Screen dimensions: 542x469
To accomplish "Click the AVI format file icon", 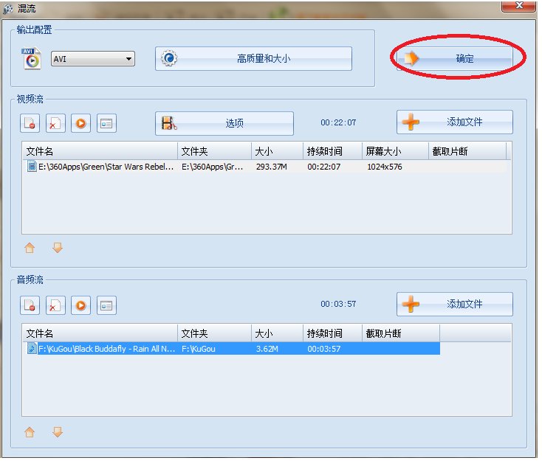I will tap(32, 58).
